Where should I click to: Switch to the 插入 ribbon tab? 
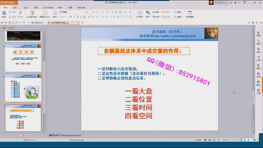(x=15, y=7)
